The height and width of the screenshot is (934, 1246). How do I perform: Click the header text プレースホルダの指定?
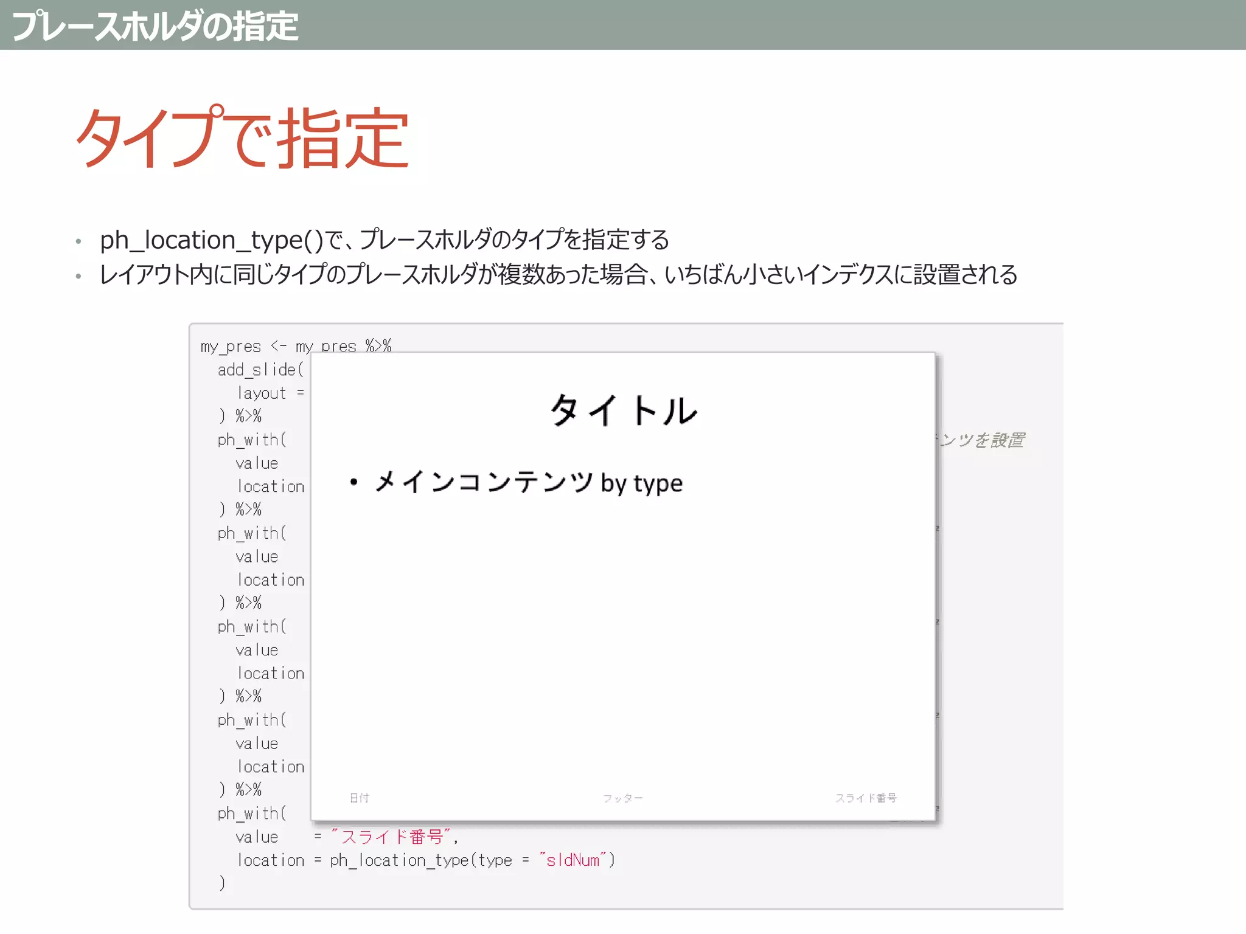[155, 26]
